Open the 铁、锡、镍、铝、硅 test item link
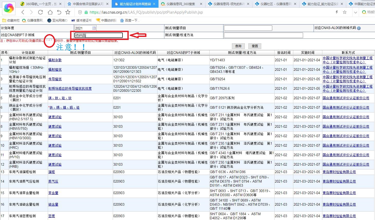 [64, 107]
